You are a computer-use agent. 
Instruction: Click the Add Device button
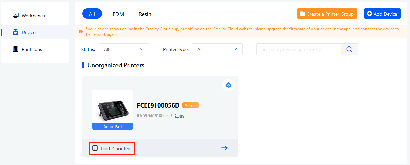coord(382,14)
